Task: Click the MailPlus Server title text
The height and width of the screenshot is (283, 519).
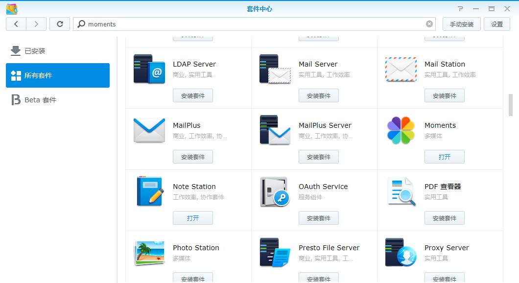Action: point(325,125)
